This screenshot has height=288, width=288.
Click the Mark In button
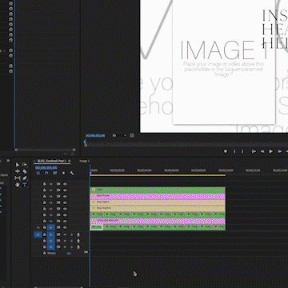coord(234,151)
